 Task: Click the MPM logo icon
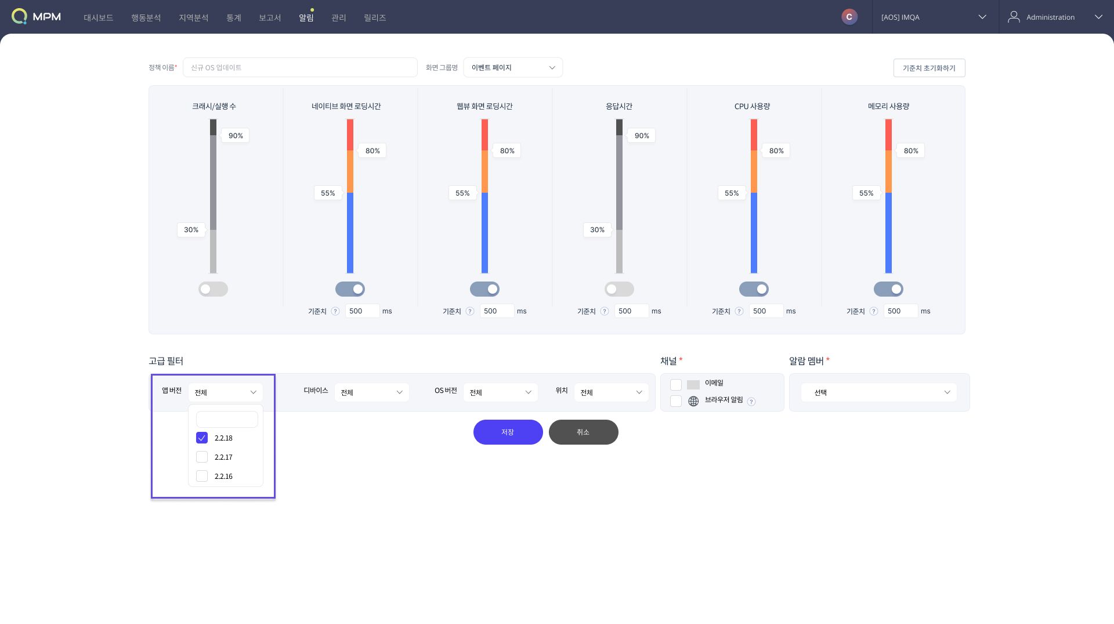pos(19,16)
